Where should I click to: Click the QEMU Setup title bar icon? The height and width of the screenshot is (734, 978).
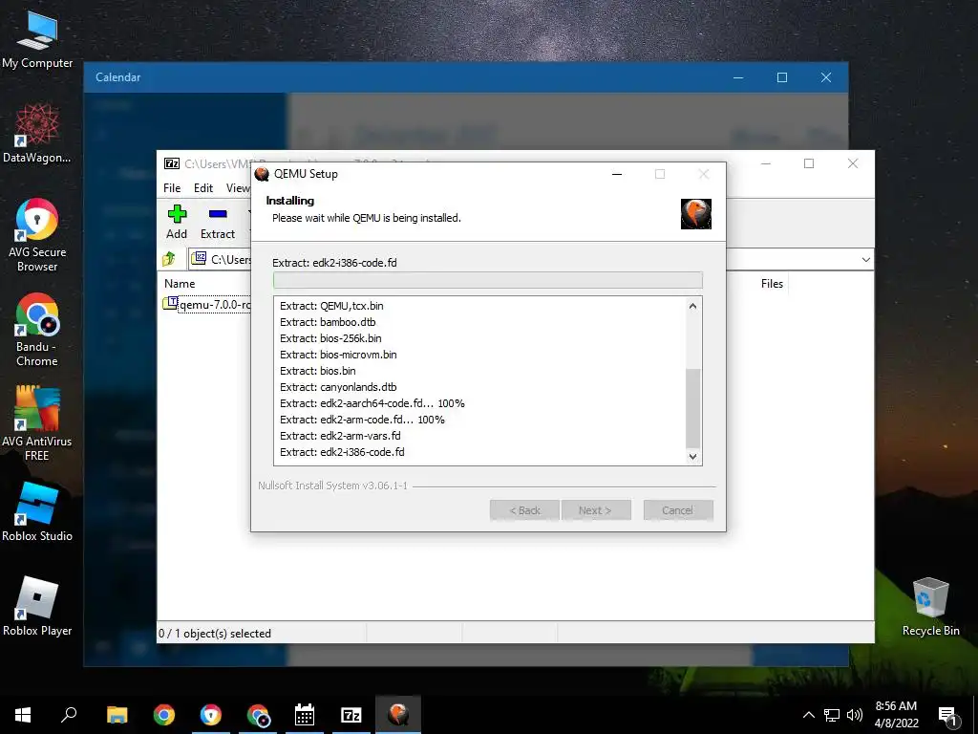pos(262,174)
